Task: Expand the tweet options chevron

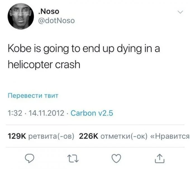Action: (180, 12)
